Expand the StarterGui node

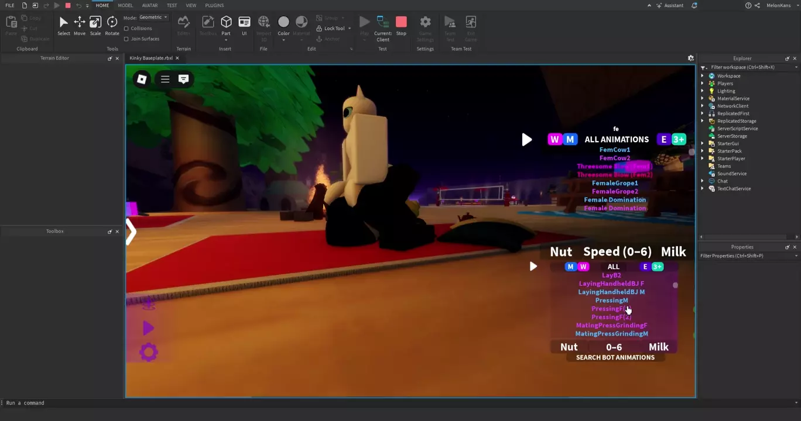click(x=703, y=143)
